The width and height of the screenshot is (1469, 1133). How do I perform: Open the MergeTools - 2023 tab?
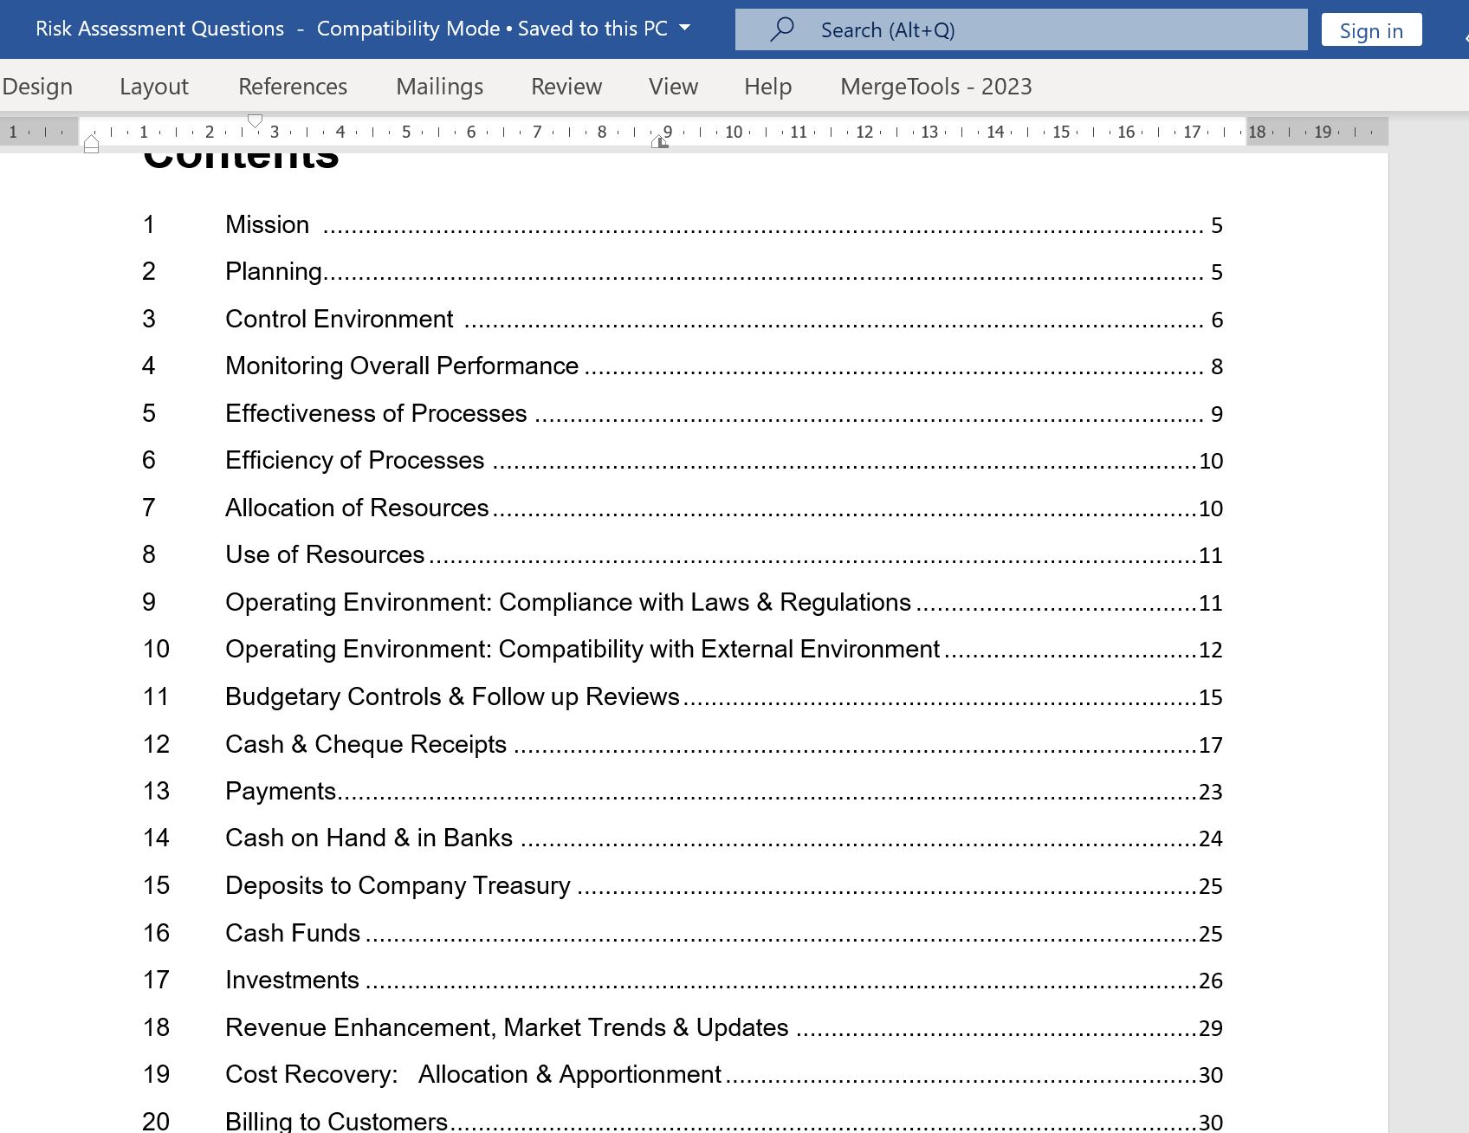click(x=935, y=87)
